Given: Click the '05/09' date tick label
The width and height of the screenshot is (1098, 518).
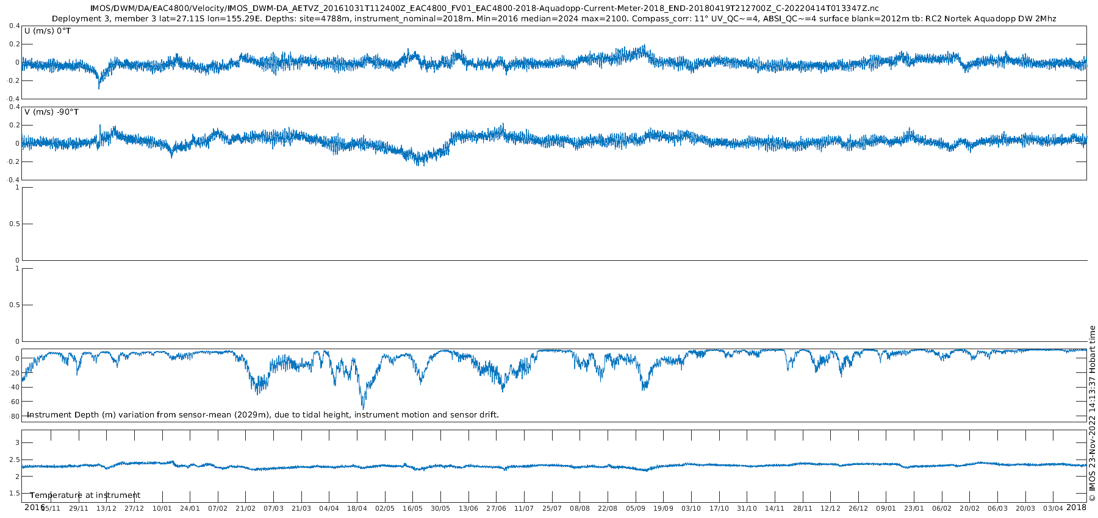Looking at the screenshot, I should tap(635, 508).
